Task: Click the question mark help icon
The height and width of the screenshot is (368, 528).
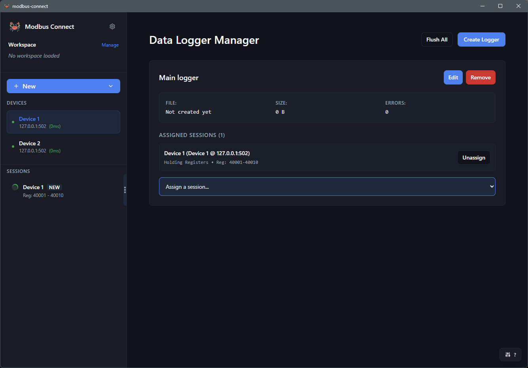Action: 515,355
